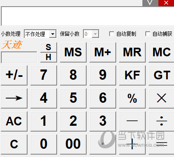The width and height of the screenshot is (174, 157).
Task: Tap digit 1 key
Action: 43,121
